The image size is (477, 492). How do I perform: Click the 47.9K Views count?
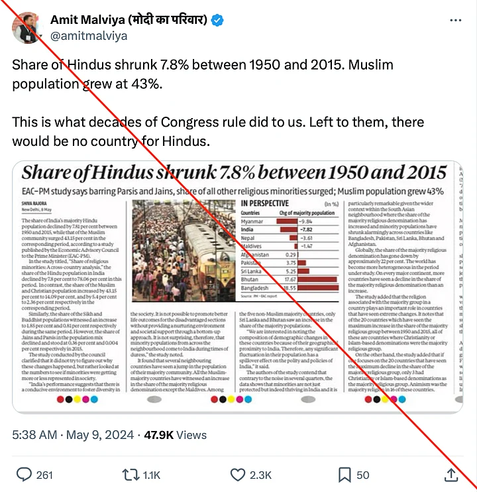(x=175, y=435)
